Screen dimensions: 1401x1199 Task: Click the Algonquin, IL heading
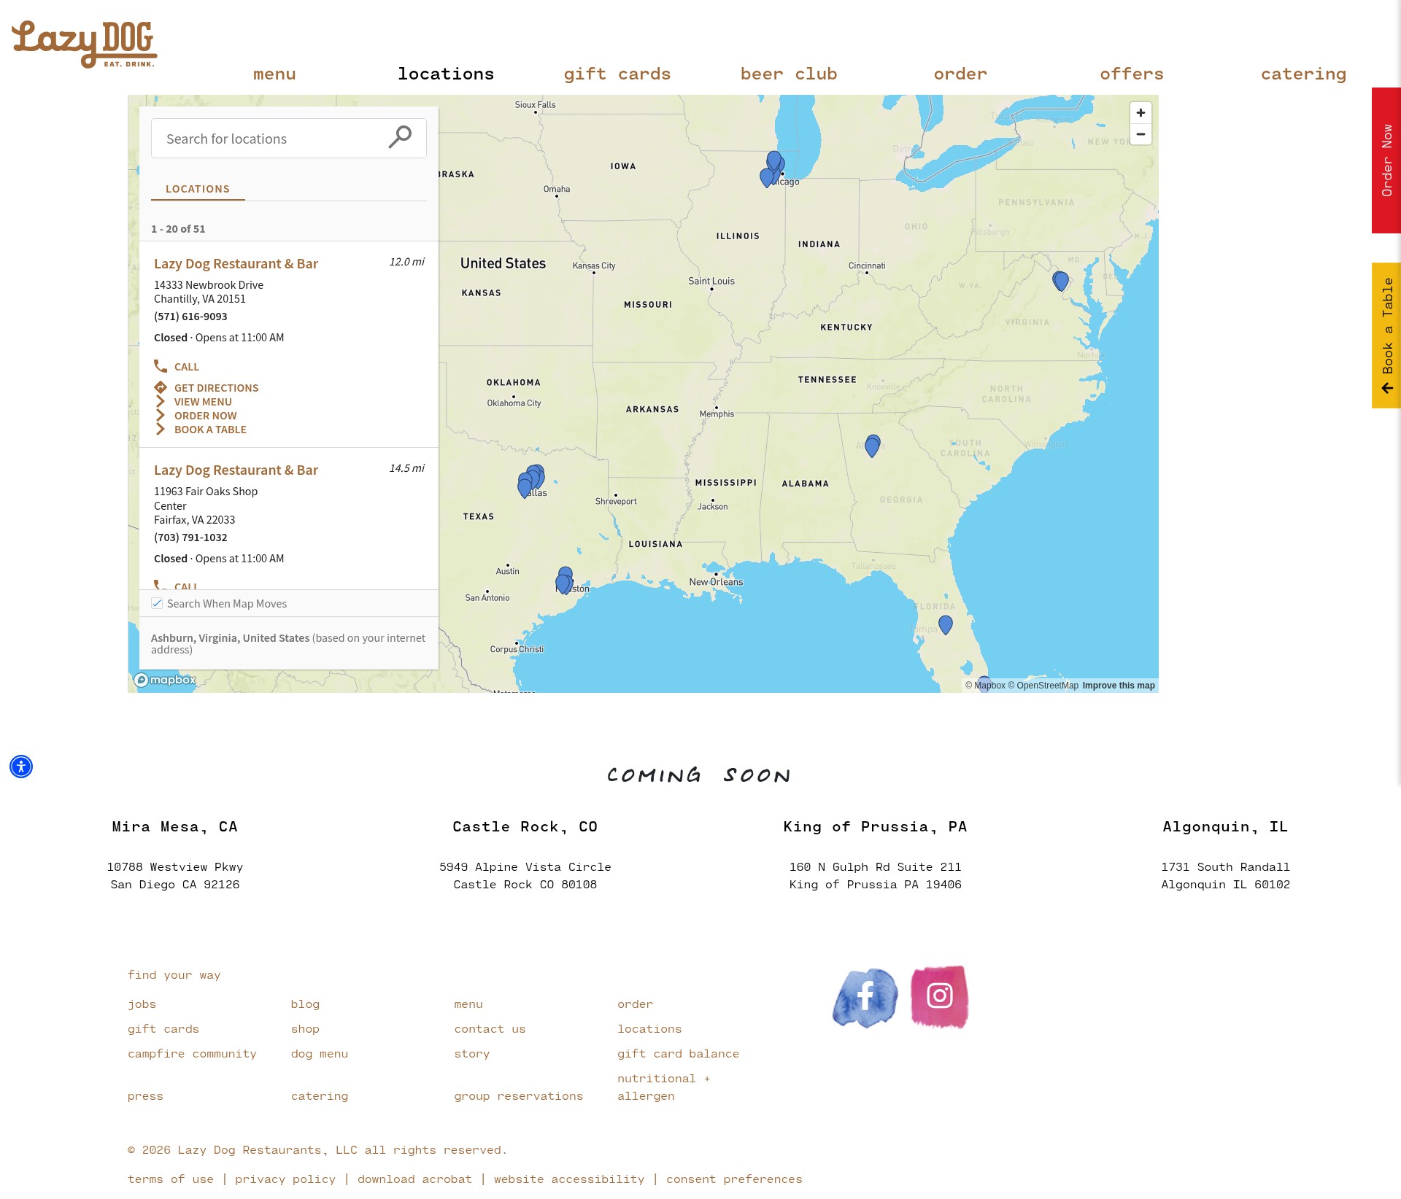pos(1226,826)
